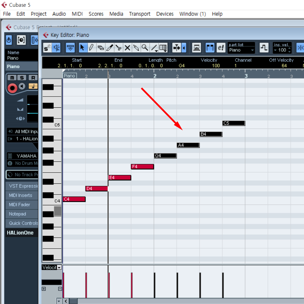Toggle the Snap button at toolbar right edge
Screen dimensions: 304x304
(300, 48)
